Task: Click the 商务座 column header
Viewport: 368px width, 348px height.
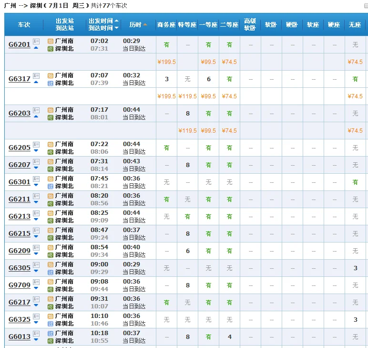Action: click(x=166, y=24)
